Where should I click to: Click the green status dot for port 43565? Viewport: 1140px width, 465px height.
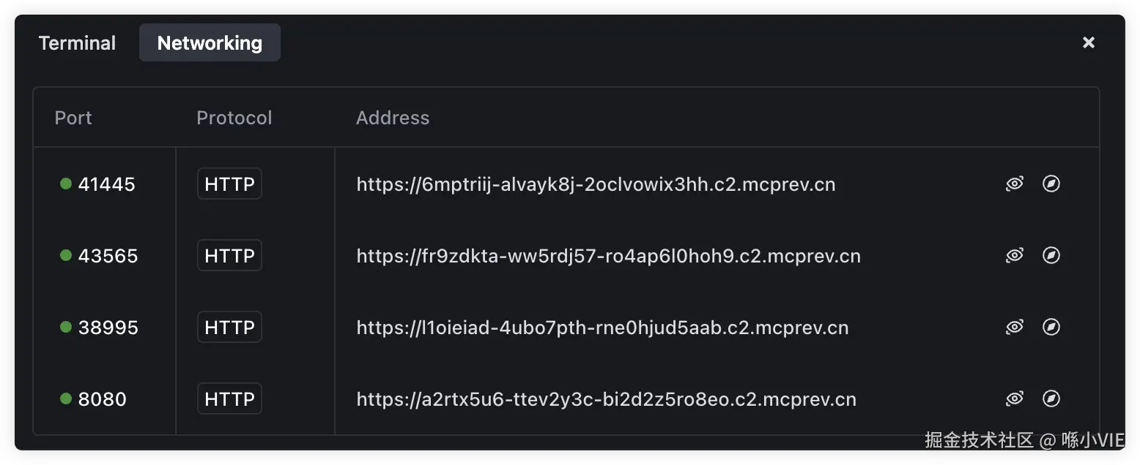(66, 256)
